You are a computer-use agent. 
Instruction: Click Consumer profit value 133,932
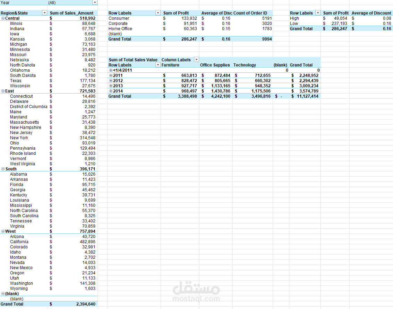189,18
